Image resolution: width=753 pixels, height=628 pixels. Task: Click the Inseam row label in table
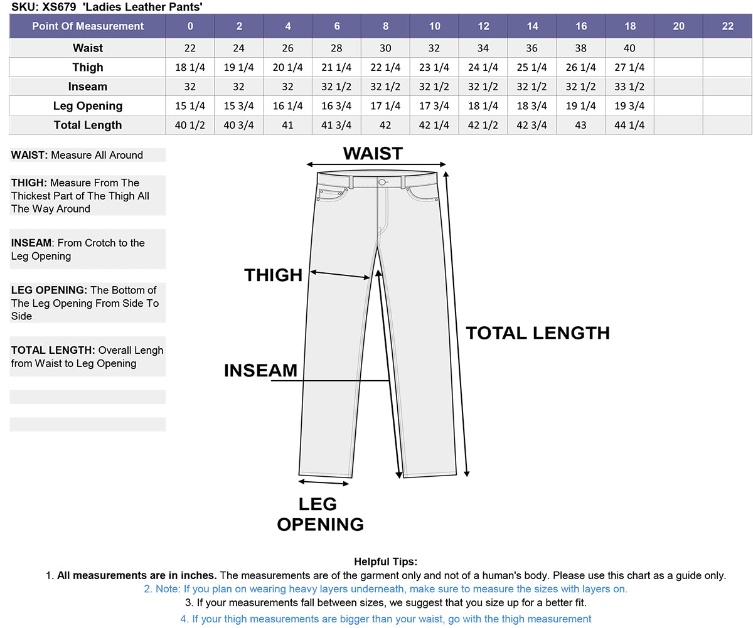click(88, 87)
